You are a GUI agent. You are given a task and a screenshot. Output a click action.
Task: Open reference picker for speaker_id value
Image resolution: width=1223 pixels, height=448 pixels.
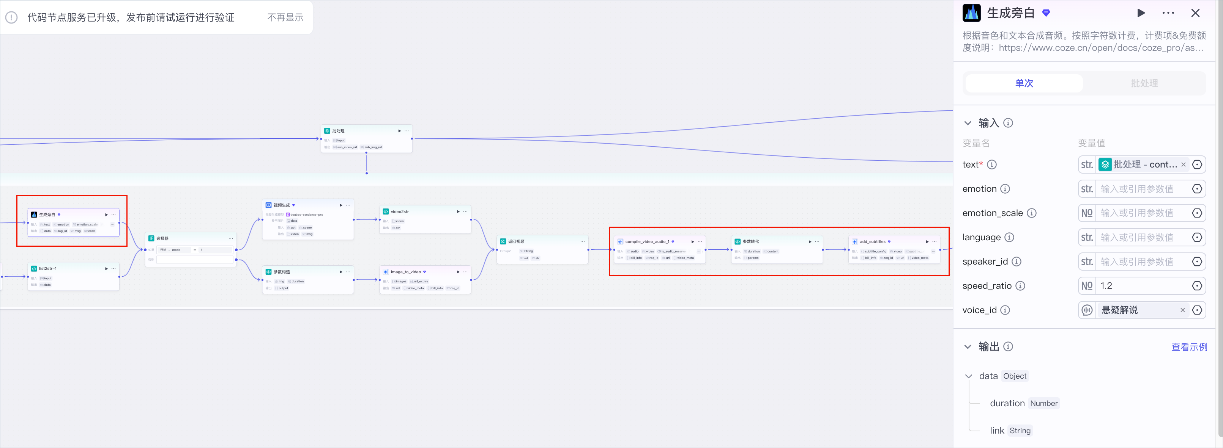coord(1197,261)
